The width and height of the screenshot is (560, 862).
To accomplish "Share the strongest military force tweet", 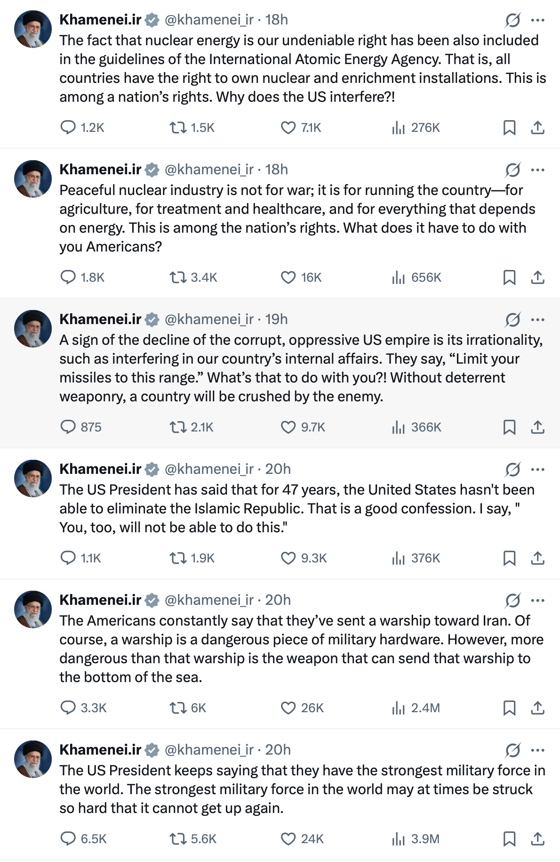I will [x=537, y=838].
